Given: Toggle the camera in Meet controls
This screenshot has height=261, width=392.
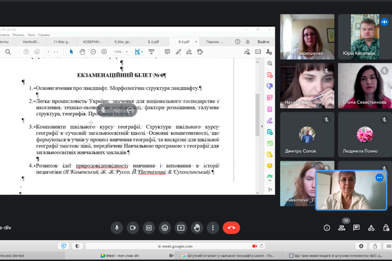Looking at the screenshot, I should tap(133, 228).
